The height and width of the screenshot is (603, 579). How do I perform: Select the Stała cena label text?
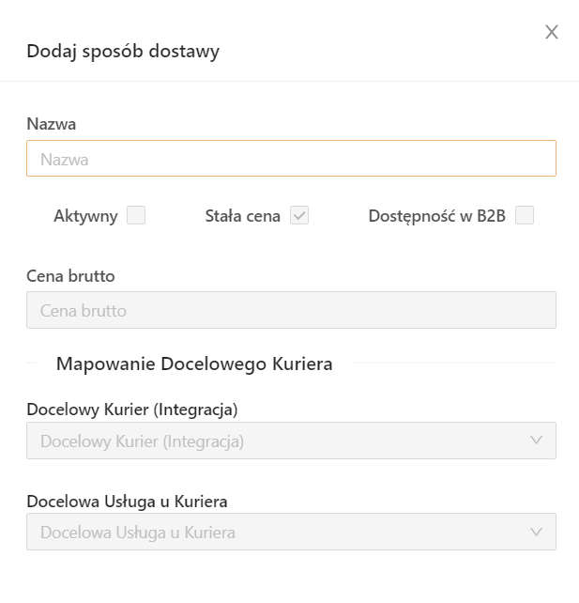(x=242, y=216)
